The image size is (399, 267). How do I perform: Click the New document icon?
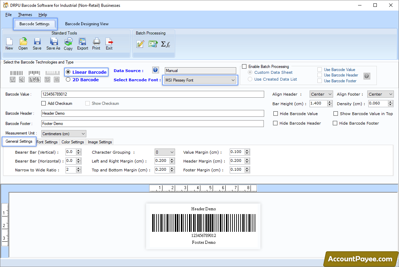pos(9,44)
